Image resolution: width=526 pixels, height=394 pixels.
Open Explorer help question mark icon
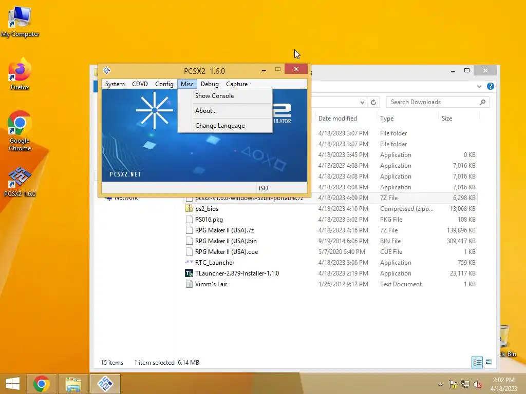(x=491, y=86)
